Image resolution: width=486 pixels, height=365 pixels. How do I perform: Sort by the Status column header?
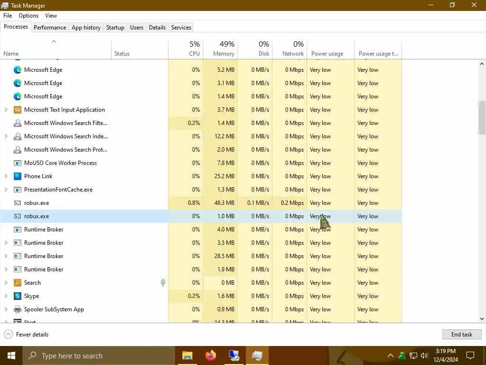140,49
